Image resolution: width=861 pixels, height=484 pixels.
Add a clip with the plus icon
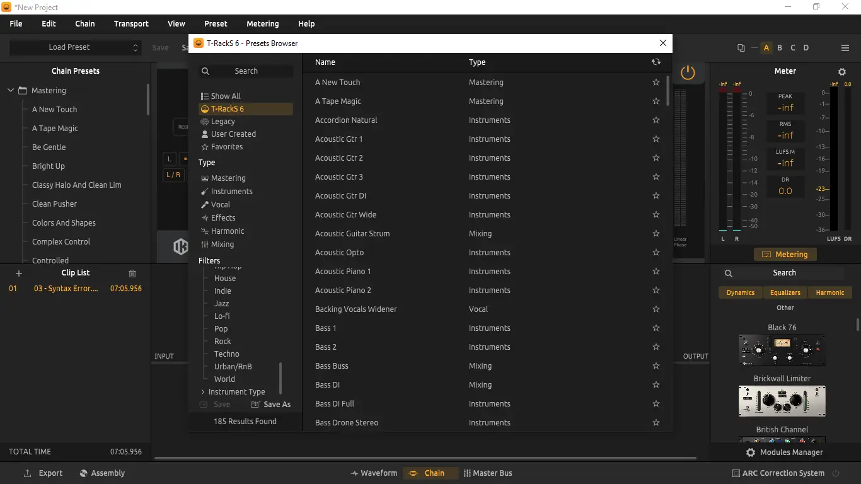coord(19,274)
